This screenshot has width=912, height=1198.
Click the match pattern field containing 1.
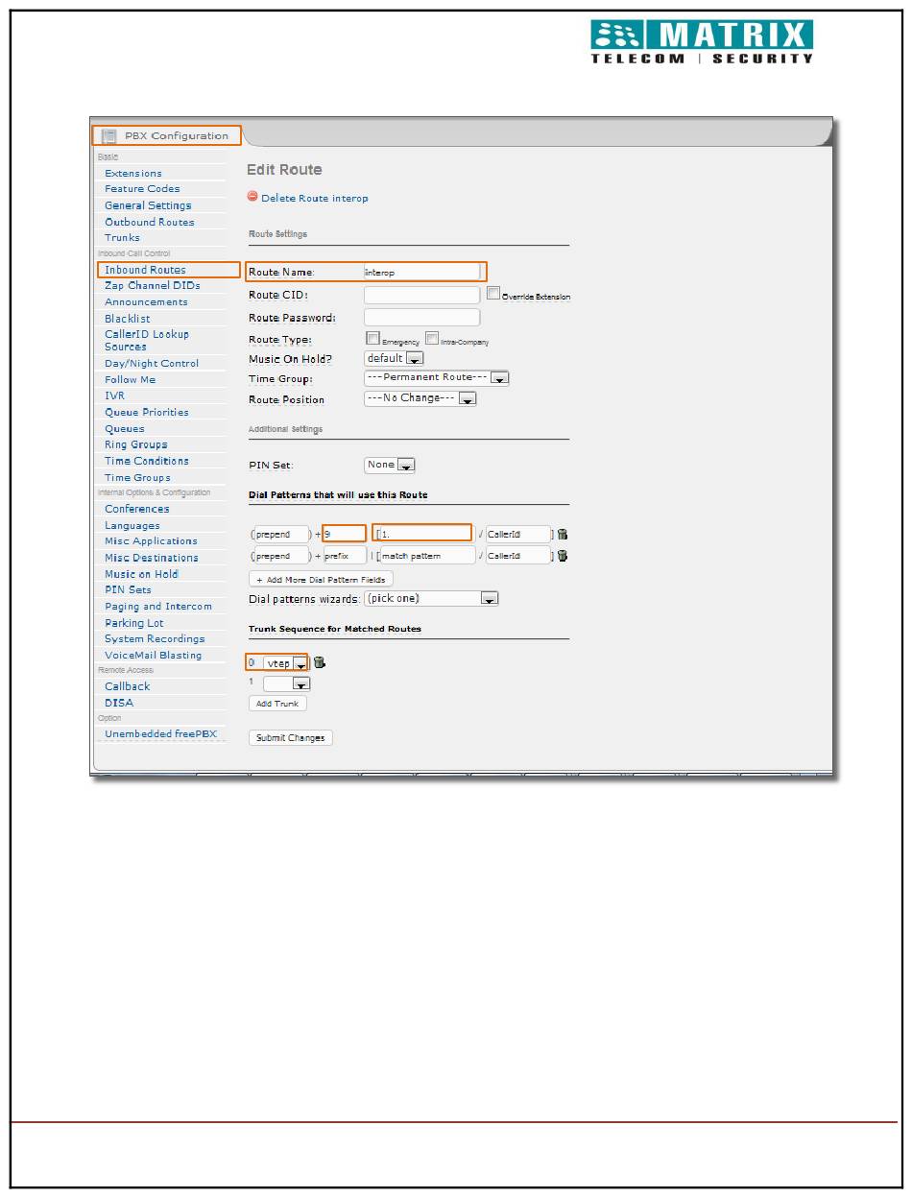425,534
